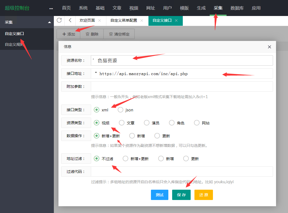The height and width of the screenshot is (213, 288).
Task: Open 自定义规则 in the sidebar
Action: point(14,44)
